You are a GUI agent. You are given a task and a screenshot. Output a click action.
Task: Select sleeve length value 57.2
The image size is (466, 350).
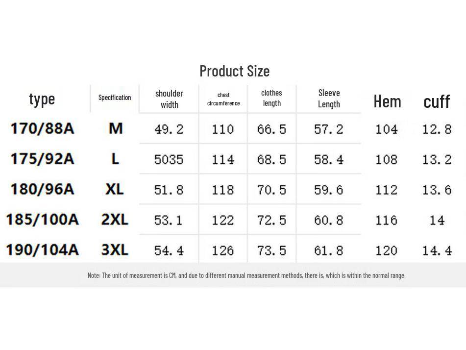(329, 129)
